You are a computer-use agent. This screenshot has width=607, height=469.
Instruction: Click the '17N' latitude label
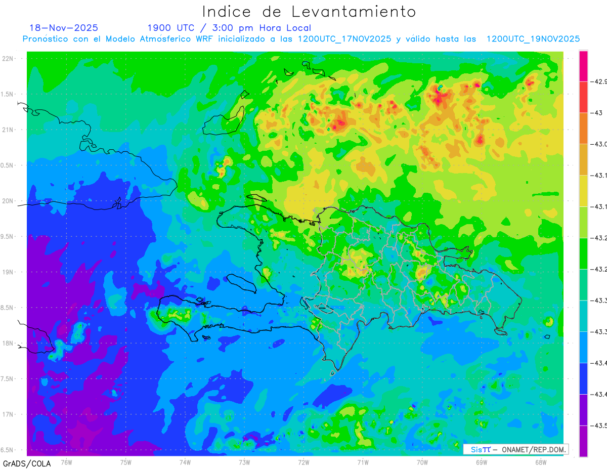pos(8,414)
